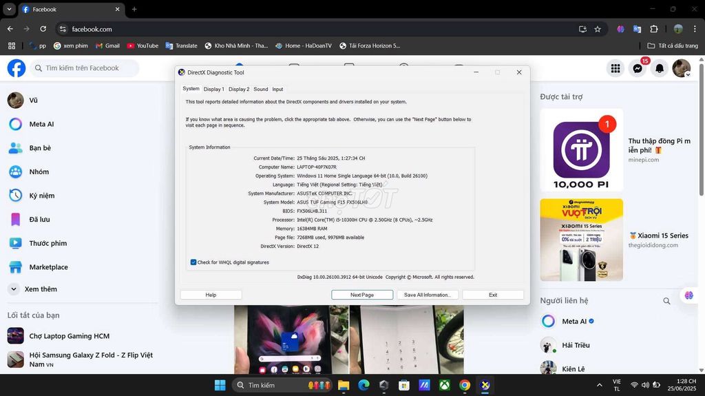Open xem phim bookmark
705x396 pixels.
click(x=71, y=45)
